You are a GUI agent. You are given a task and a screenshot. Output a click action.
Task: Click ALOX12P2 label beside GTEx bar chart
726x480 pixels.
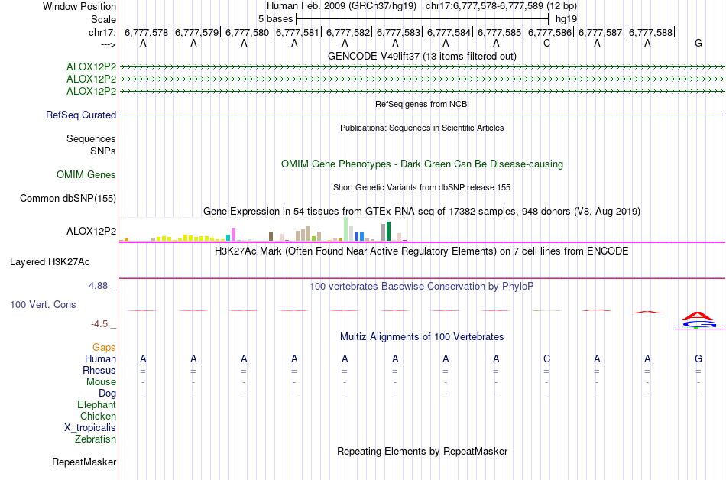[x=91, y=231]
